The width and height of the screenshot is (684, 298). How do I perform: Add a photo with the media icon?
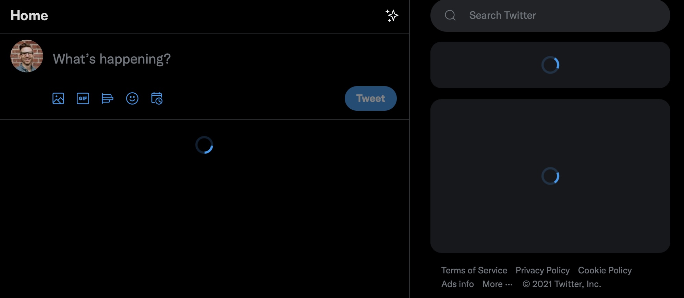[58, 98]
